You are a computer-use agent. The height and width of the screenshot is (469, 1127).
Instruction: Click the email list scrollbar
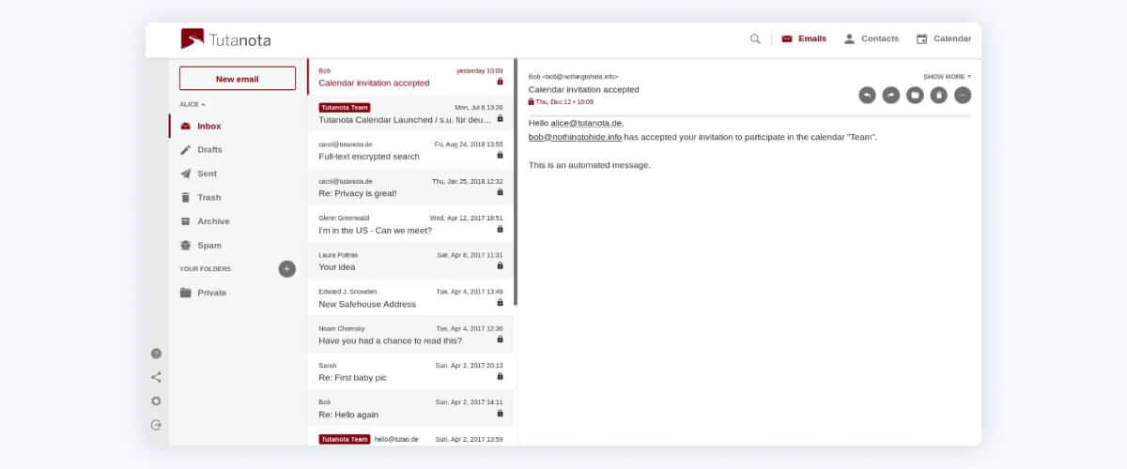tap(516, 182)
